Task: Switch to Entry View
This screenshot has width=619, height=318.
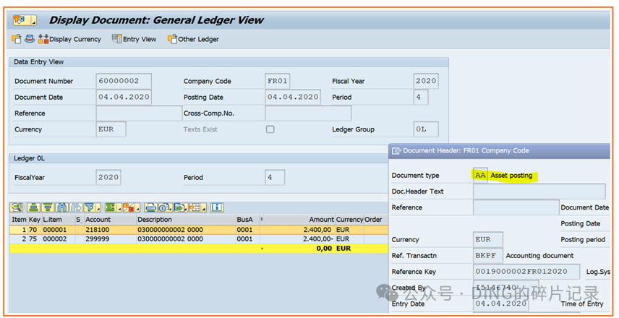Action: point(135,39)
